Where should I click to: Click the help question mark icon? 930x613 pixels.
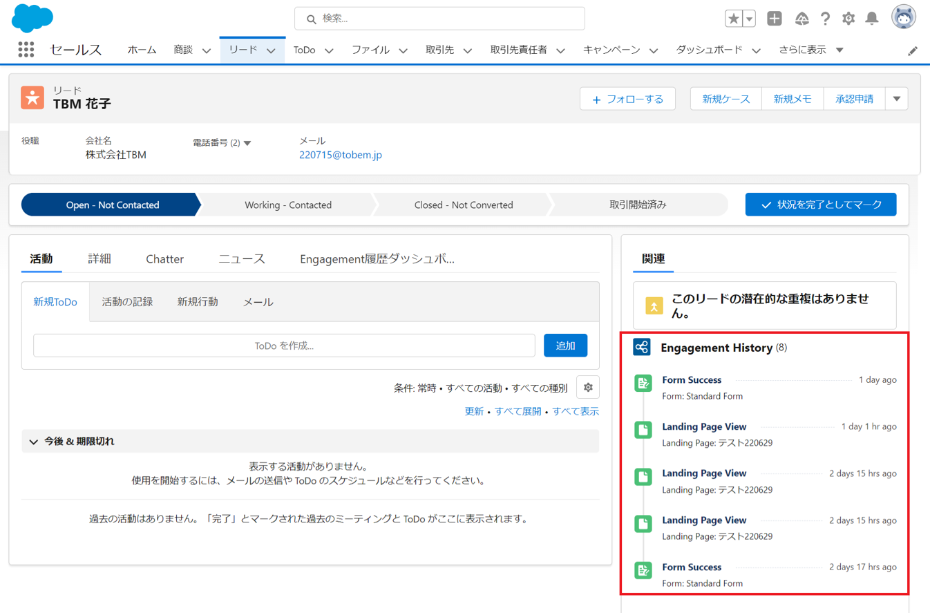tap(826, 19)
